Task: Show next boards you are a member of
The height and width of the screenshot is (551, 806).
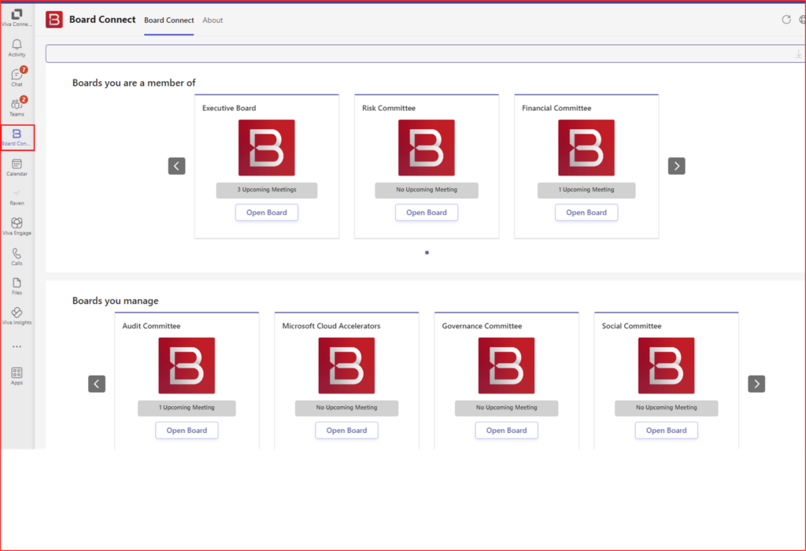Action: coord(676,165)
